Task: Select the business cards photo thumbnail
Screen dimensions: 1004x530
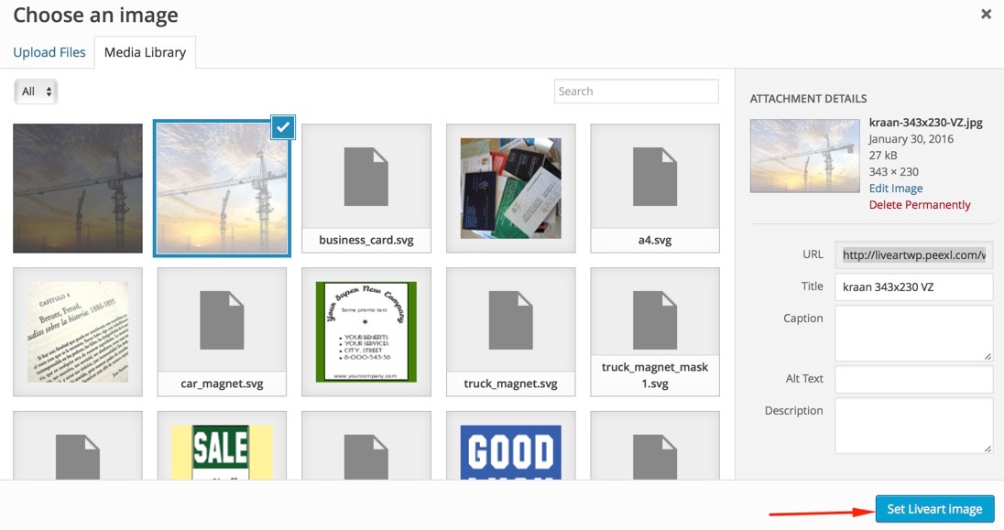Action: click(x=510, y=188)
